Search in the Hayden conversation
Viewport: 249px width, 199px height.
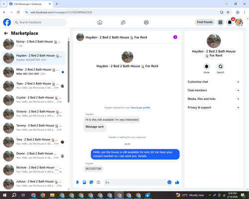[221, 67]
